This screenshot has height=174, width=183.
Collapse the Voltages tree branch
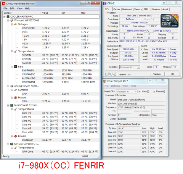pyautogui.click(x=12, y=24)
